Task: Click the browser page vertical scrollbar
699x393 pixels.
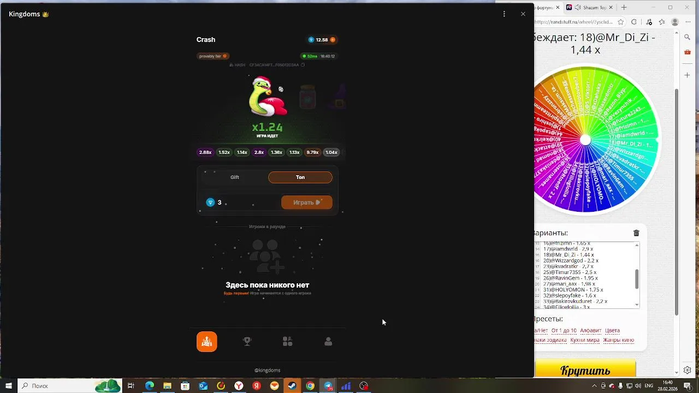Action: 677,202
